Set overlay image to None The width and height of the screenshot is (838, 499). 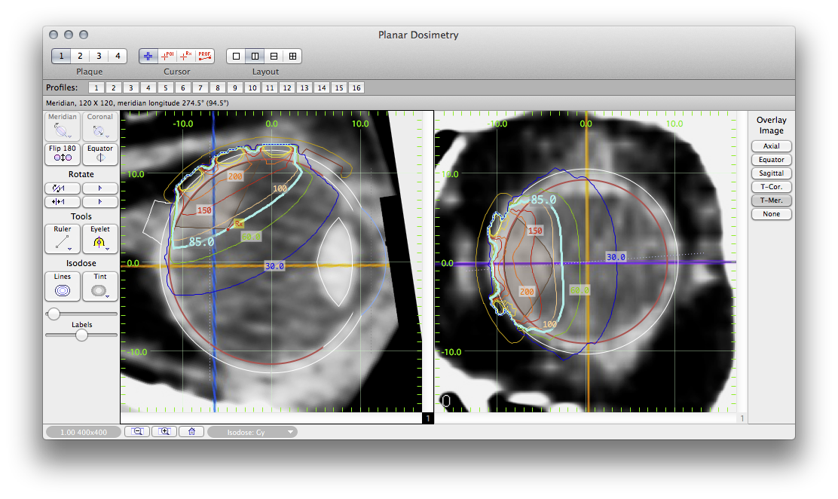click(771, 214)
